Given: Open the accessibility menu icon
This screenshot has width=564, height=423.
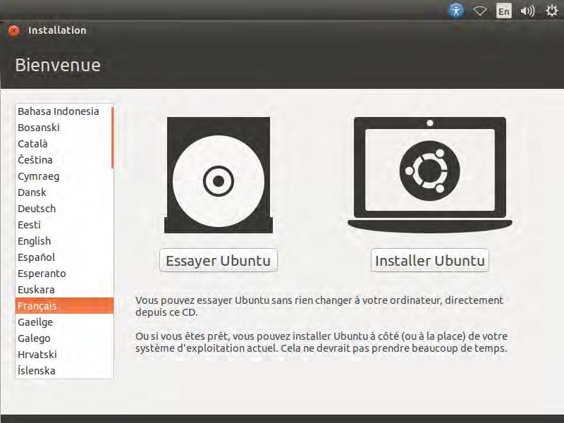Looking at the screenshot, I should pyautogui.click(x=457, y=11).
